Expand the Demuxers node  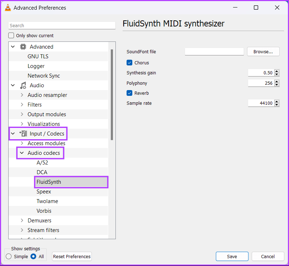pos(22,220)
